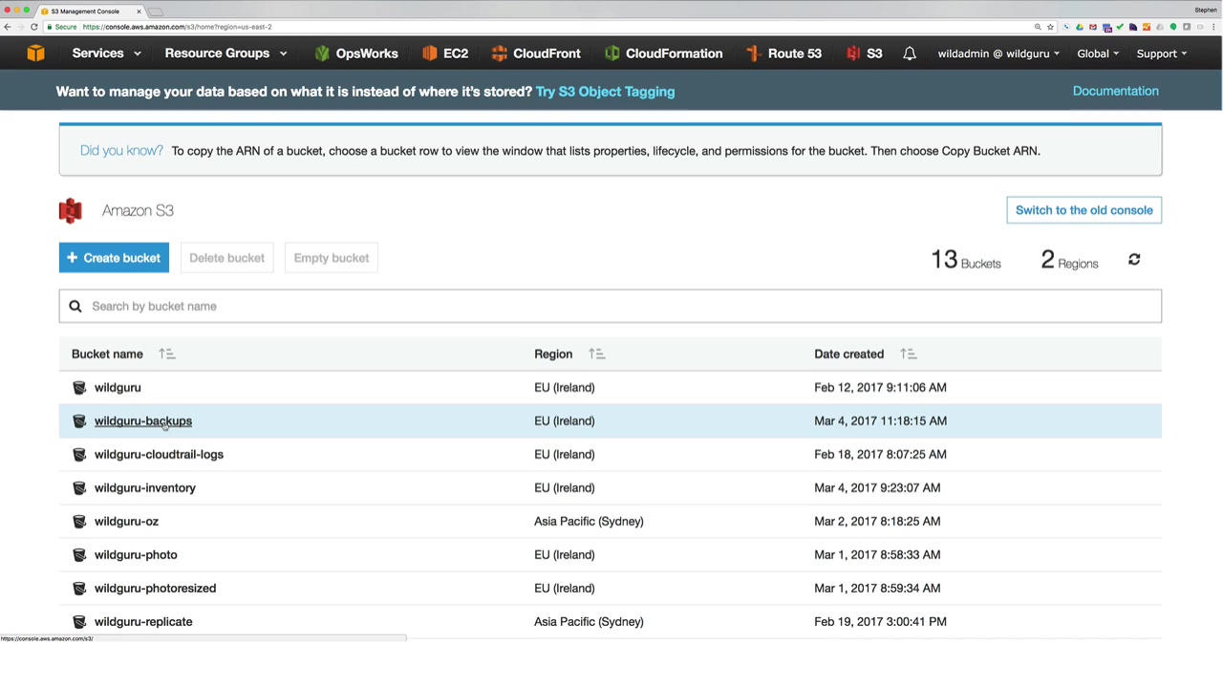This screenshot has width=1223, height=688.
Task: Click the magnifier icon in the bucket search box
Action: click(75, 307)
